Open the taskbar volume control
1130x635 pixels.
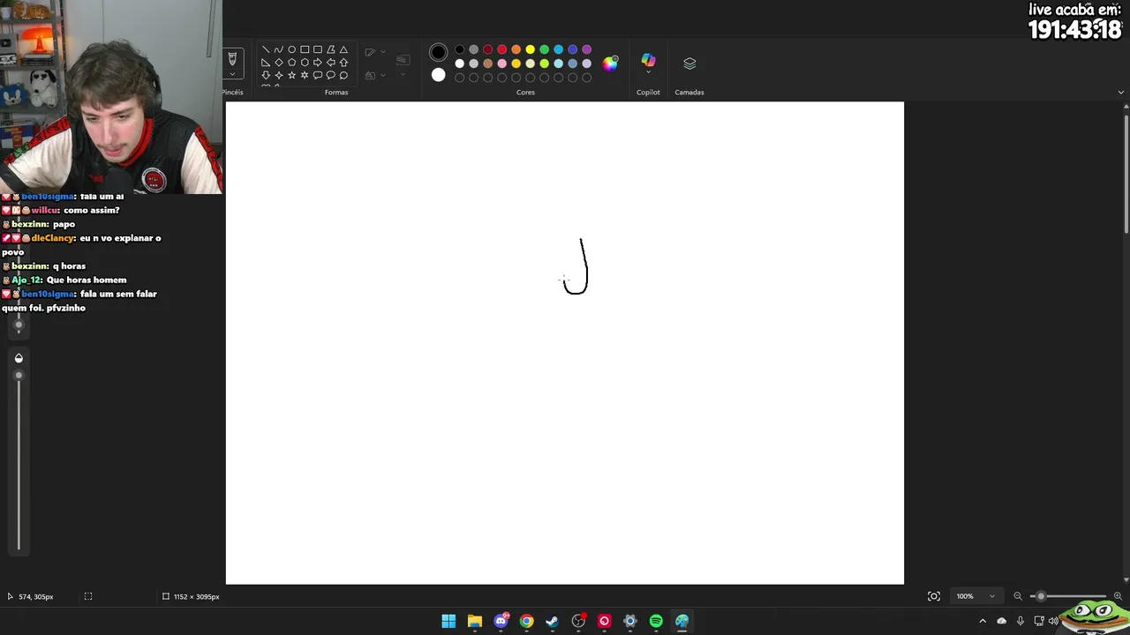[1053, 621]
